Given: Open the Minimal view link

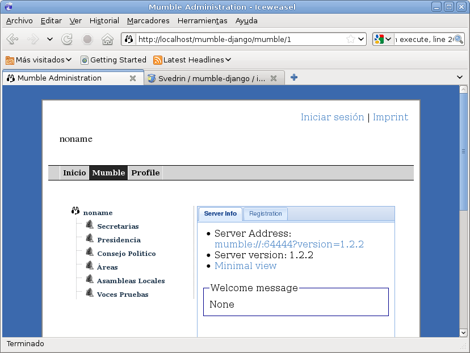Looking at the screenshot, I should click(x=245, y=266).
